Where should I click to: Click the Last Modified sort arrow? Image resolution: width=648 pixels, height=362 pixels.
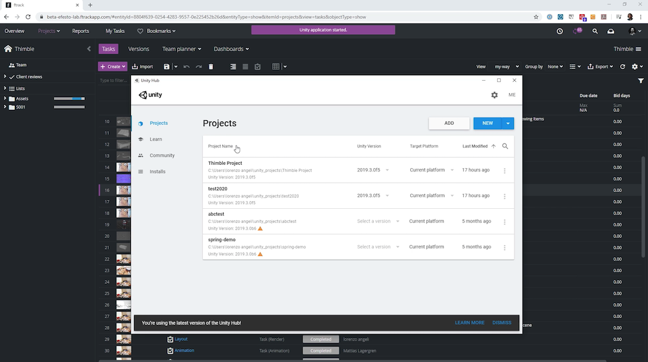pyautogui.click(x=493, y=146)
